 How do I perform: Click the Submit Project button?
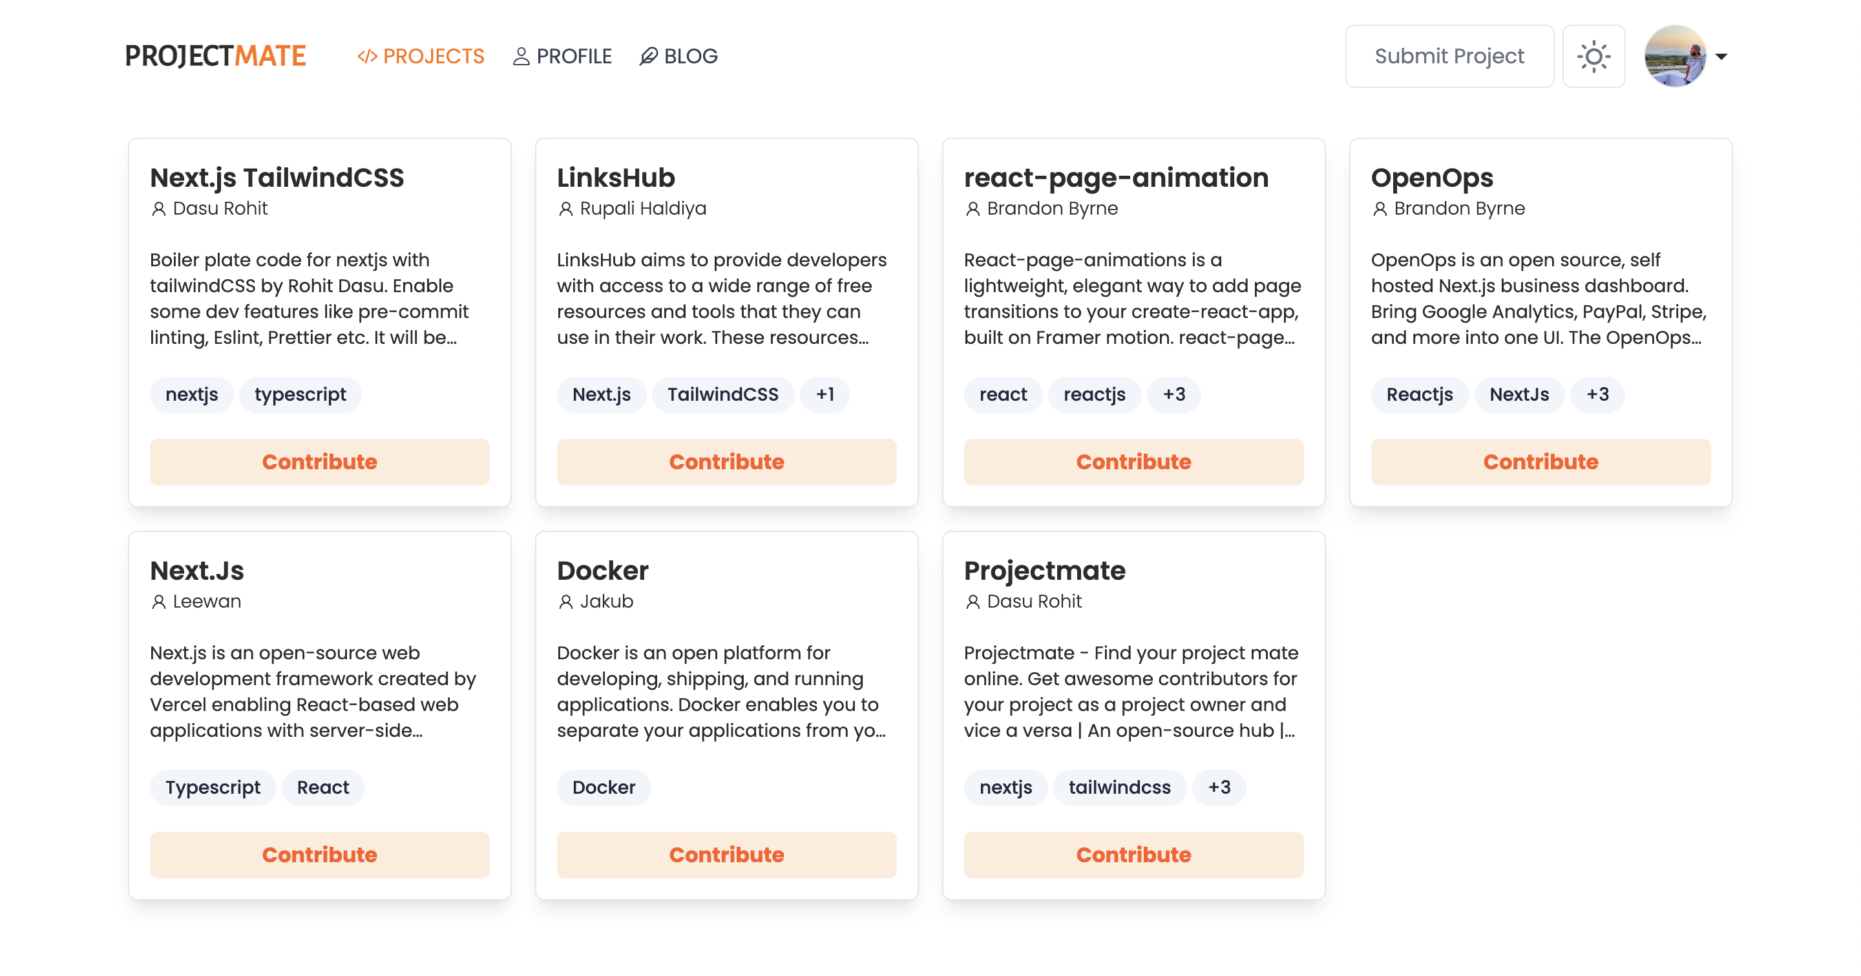(x=1449, y=56)
